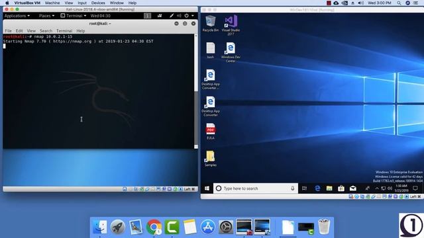Image resolution: width=424 pixels, height=238 pixels.
Task: Open the yellow Notes icon in the Dock
Action: tap(190, 227)
